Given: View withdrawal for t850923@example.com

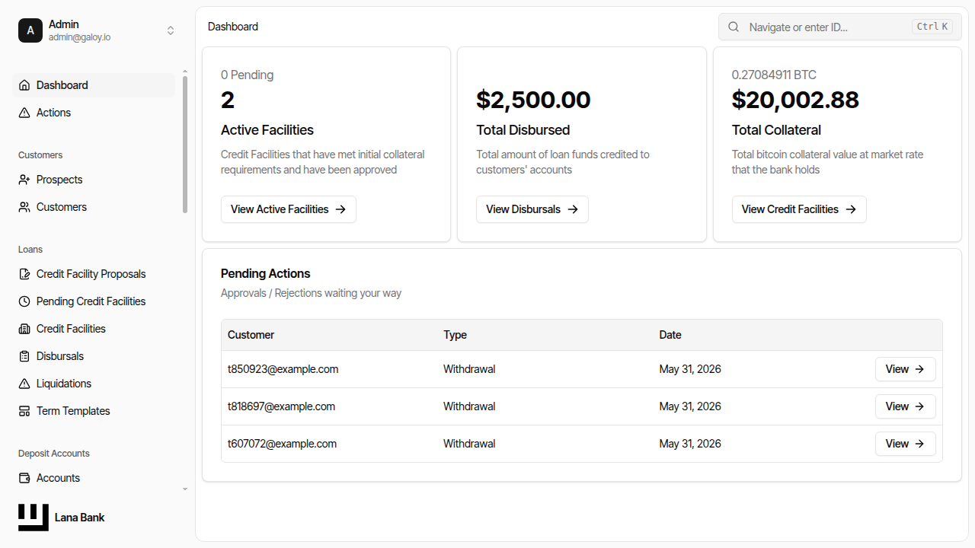Looking at the screenshot, I should click(x=905, y=369).
